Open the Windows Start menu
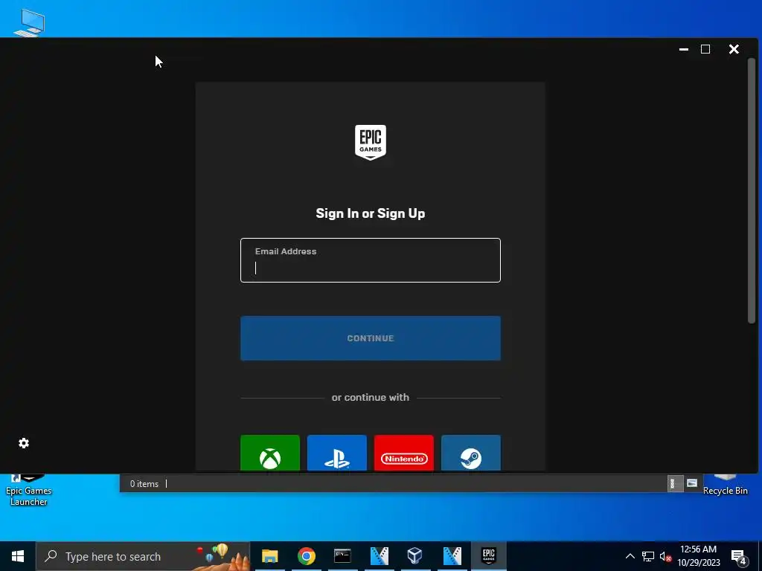The width and height of the screenshot is (762, 571). (x=18, y=556)
